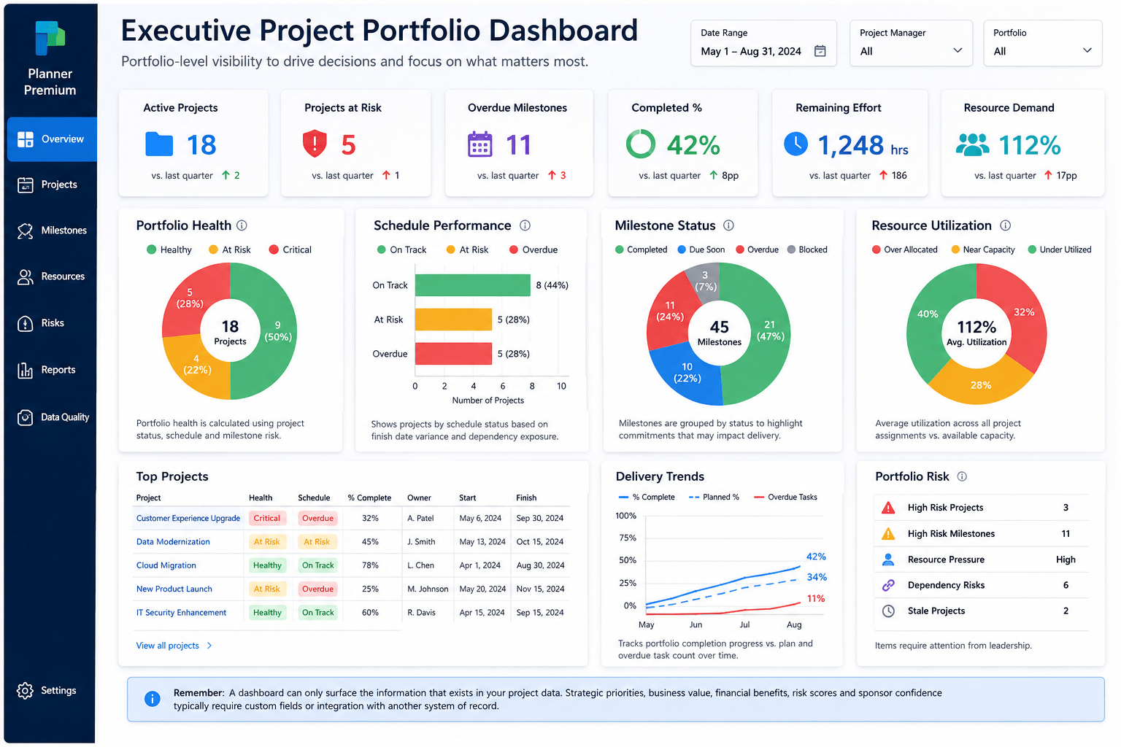Go to Projects in the sidebar
Viewport: 1121px width, 747px height.
click(x=48, y=185)
